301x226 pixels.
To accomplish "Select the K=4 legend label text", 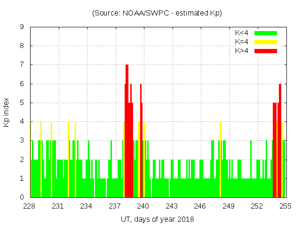I will (242, 42).
